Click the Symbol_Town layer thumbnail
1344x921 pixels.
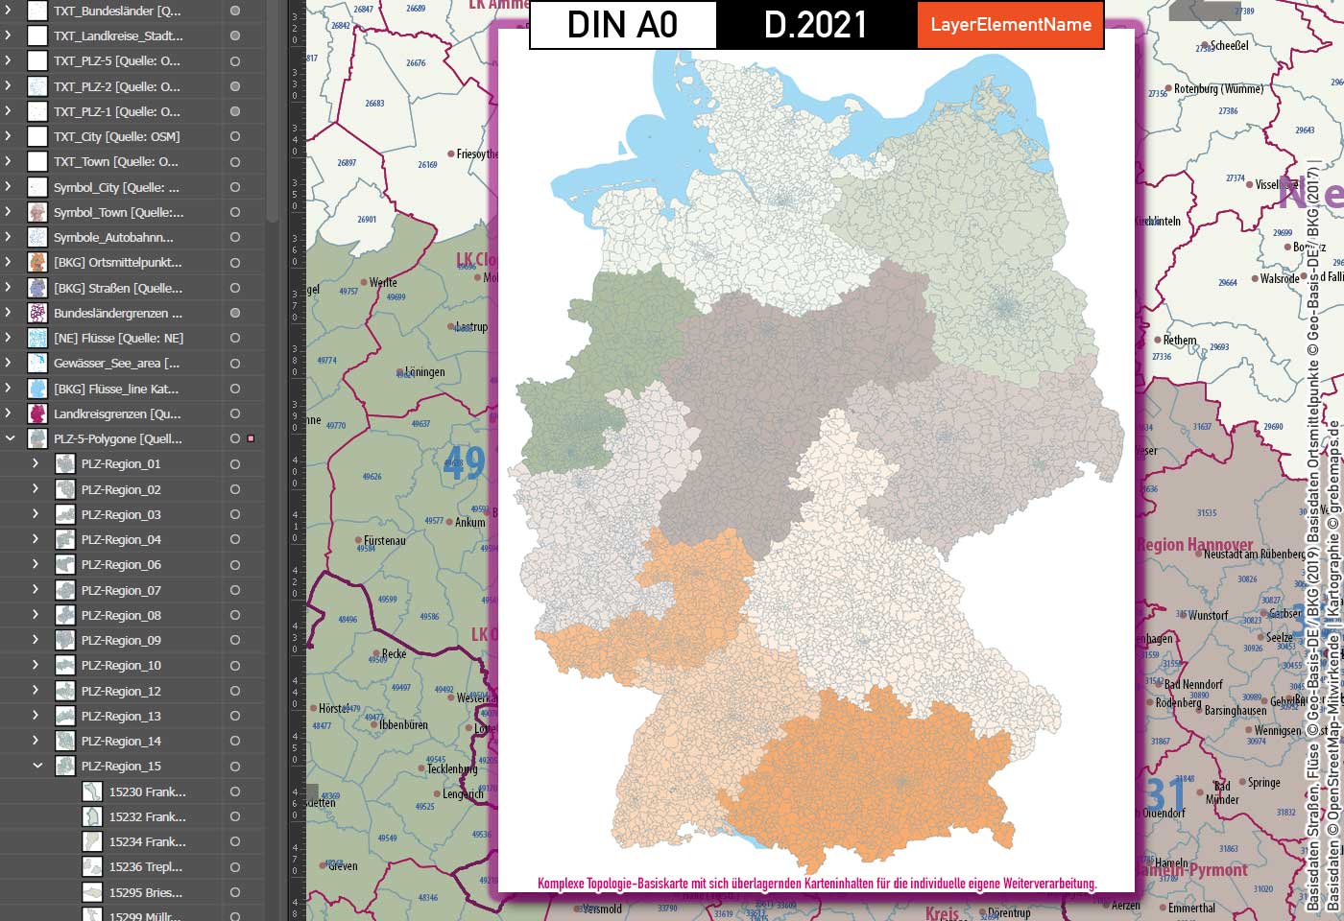(39, 212)
